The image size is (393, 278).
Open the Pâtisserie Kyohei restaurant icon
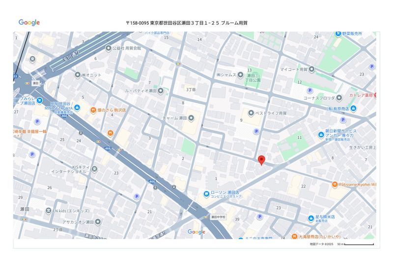pyautogui.click(x=335, y=185)
